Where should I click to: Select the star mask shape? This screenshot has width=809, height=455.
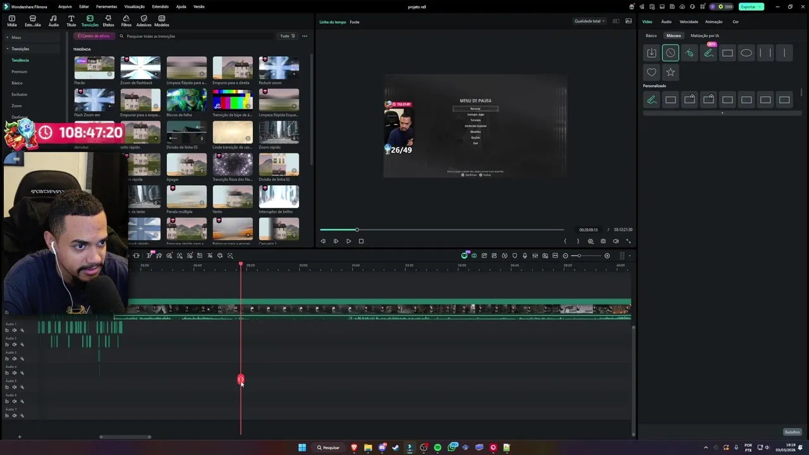click(x=671, y=72)
